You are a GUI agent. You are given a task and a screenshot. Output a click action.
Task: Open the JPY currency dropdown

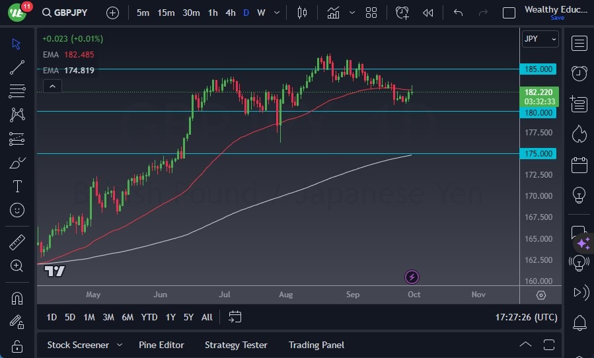[540, 39]
